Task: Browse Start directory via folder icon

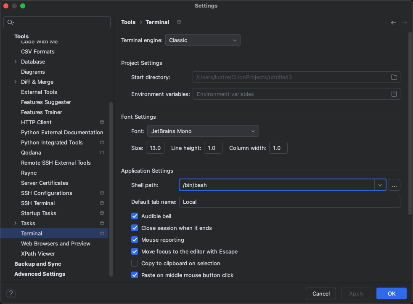Action: (x=394, y=77)
